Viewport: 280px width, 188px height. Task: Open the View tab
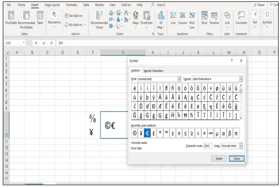(x=112, y=5)
